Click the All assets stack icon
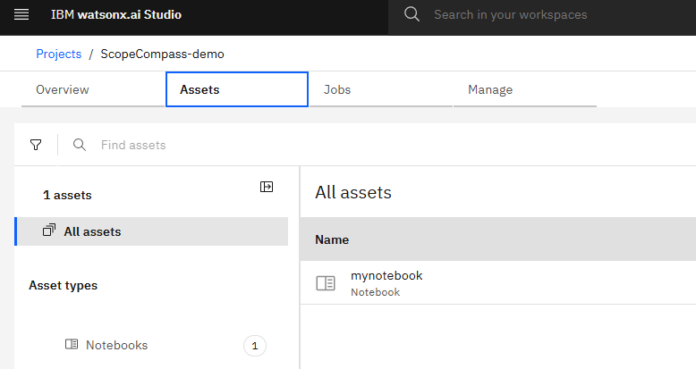696x369 pixels. 49,231
